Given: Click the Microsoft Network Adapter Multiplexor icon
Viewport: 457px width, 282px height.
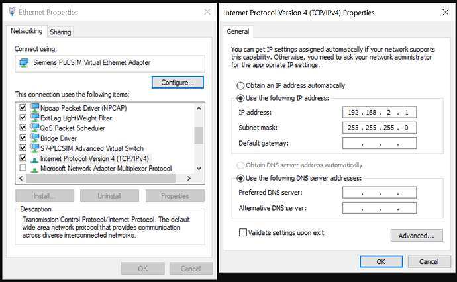Looking at the screenshot, I should pyautogui.click(x=34, y=169).
